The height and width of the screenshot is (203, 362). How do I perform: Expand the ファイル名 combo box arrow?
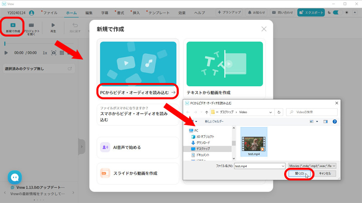pyautogui.click(x=283, y=166)
